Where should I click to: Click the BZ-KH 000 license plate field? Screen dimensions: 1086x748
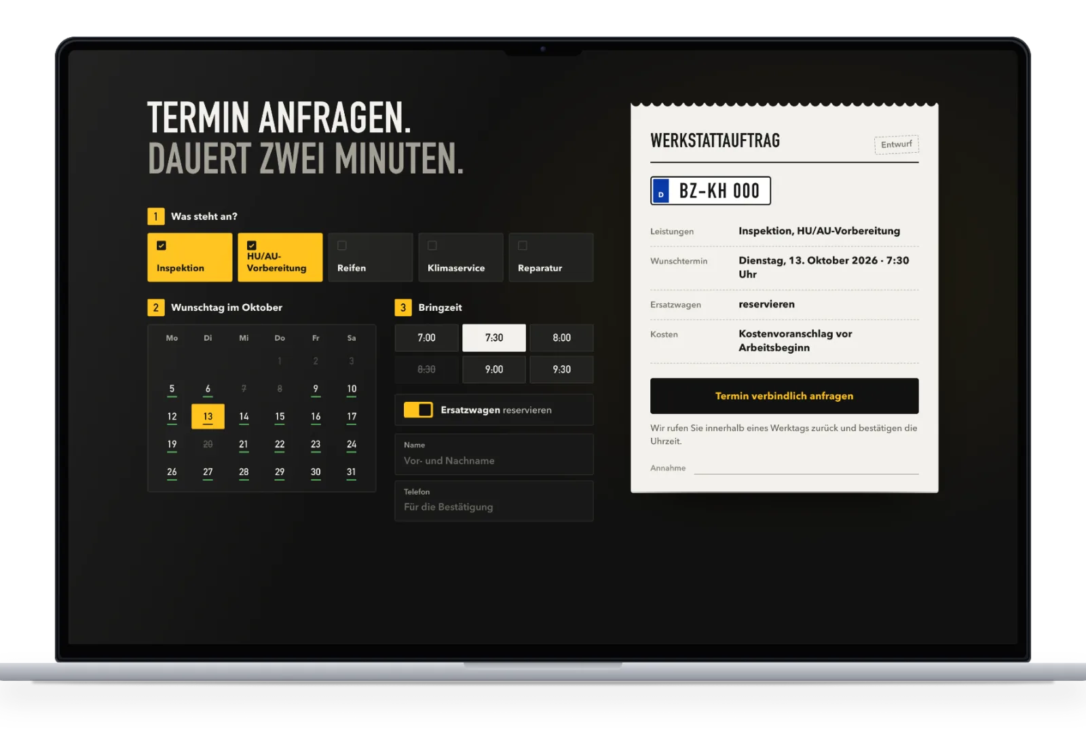(x=711, y=191)
